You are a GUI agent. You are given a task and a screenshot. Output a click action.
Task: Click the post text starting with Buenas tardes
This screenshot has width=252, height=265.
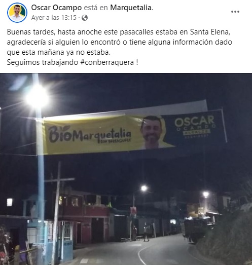(x=119, y=47)
